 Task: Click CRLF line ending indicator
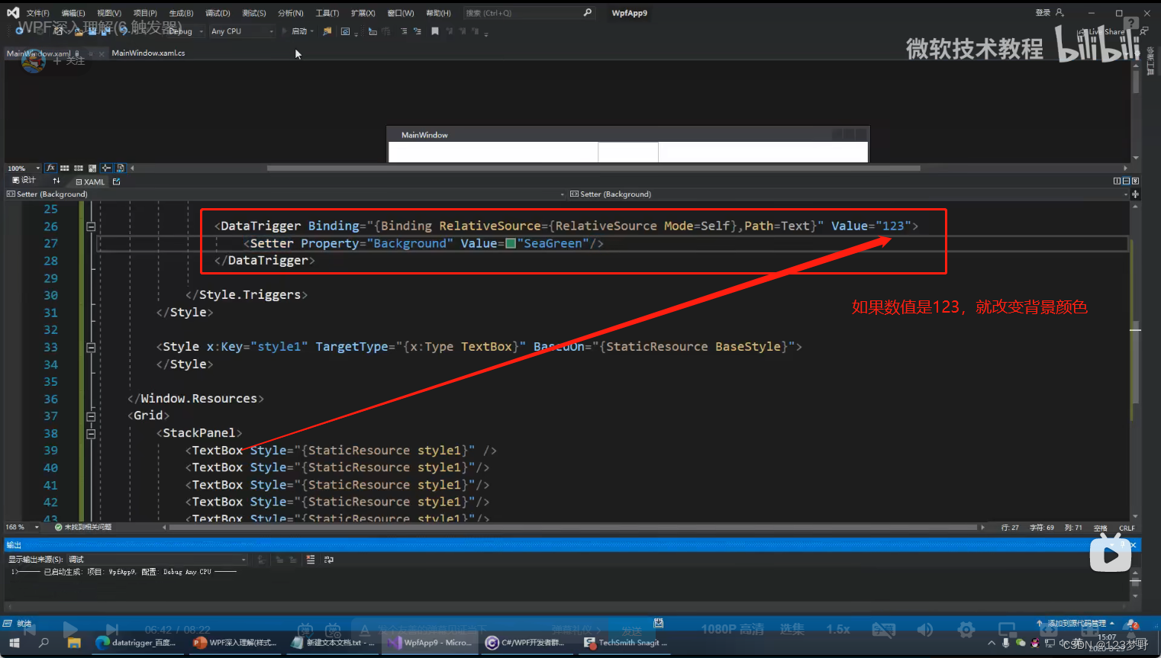click(x=1127, y=528)
